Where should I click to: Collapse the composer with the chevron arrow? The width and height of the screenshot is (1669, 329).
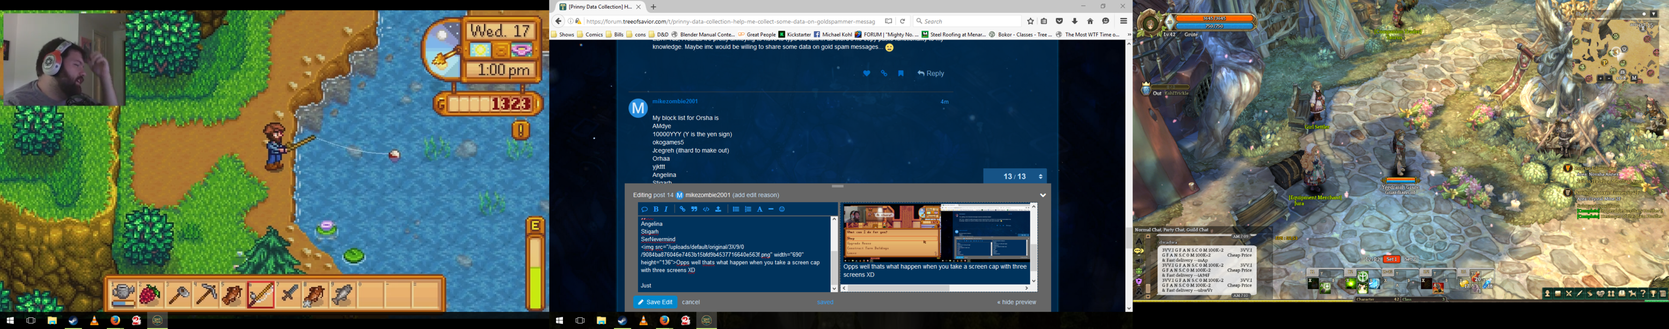pyautogui.click(x=1043, y=195)
